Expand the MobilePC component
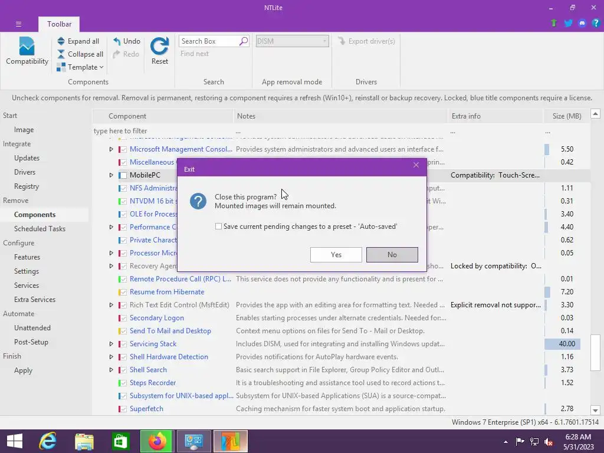 point(111,175)
